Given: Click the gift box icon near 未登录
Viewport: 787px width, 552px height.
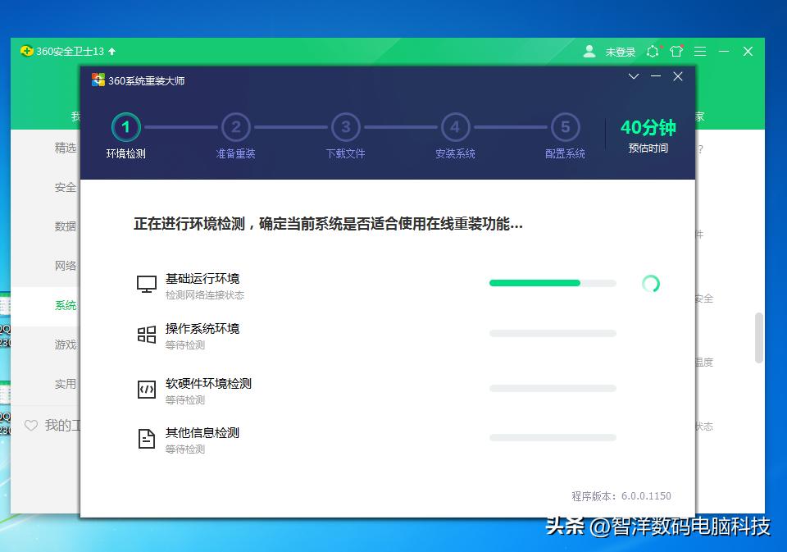Looking at the screenshot, I should [676, 51].
